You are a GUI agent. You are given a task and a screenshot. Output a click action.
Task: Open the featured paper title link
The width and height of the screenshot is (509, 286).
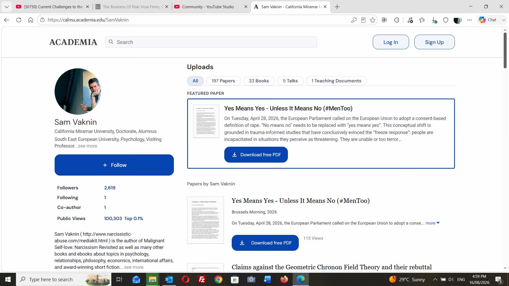[288, 108]
